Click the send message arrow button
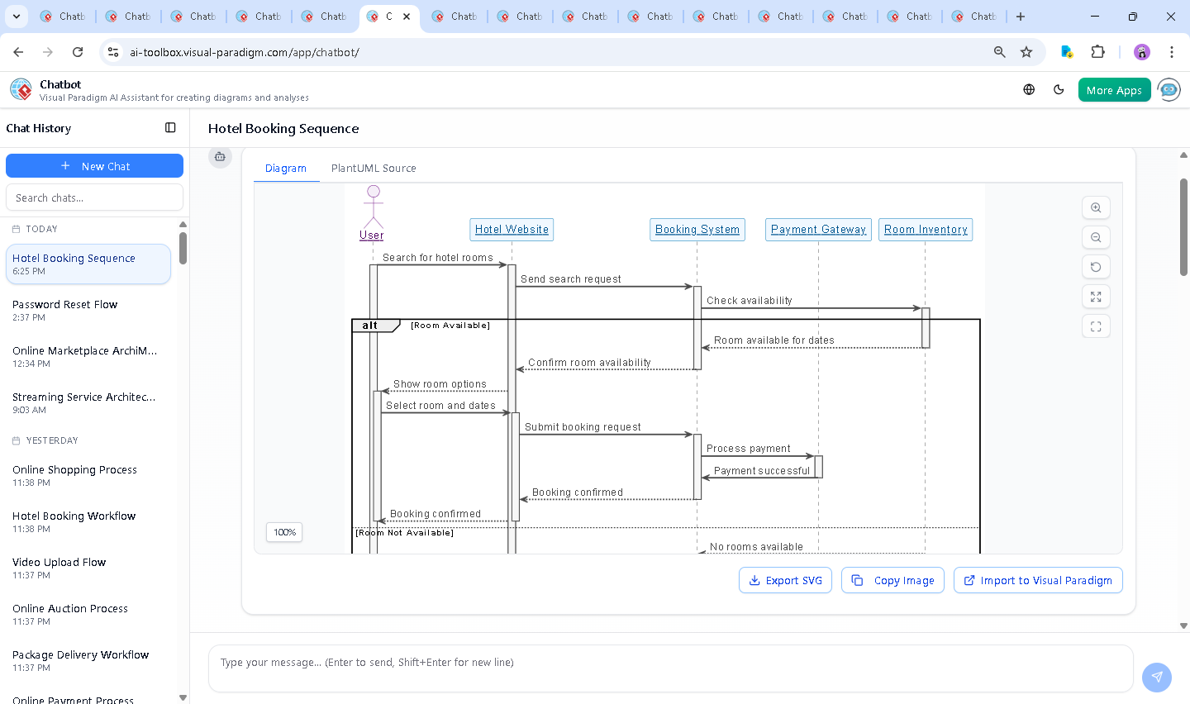This screenshot has width=1190, height=704. point(1156,677)
